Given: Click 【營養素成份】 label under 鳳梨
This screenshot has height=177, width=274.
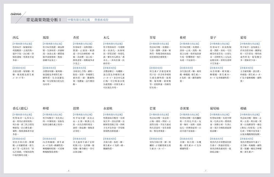Looking at the screenshot, I should tap(49, 68).
